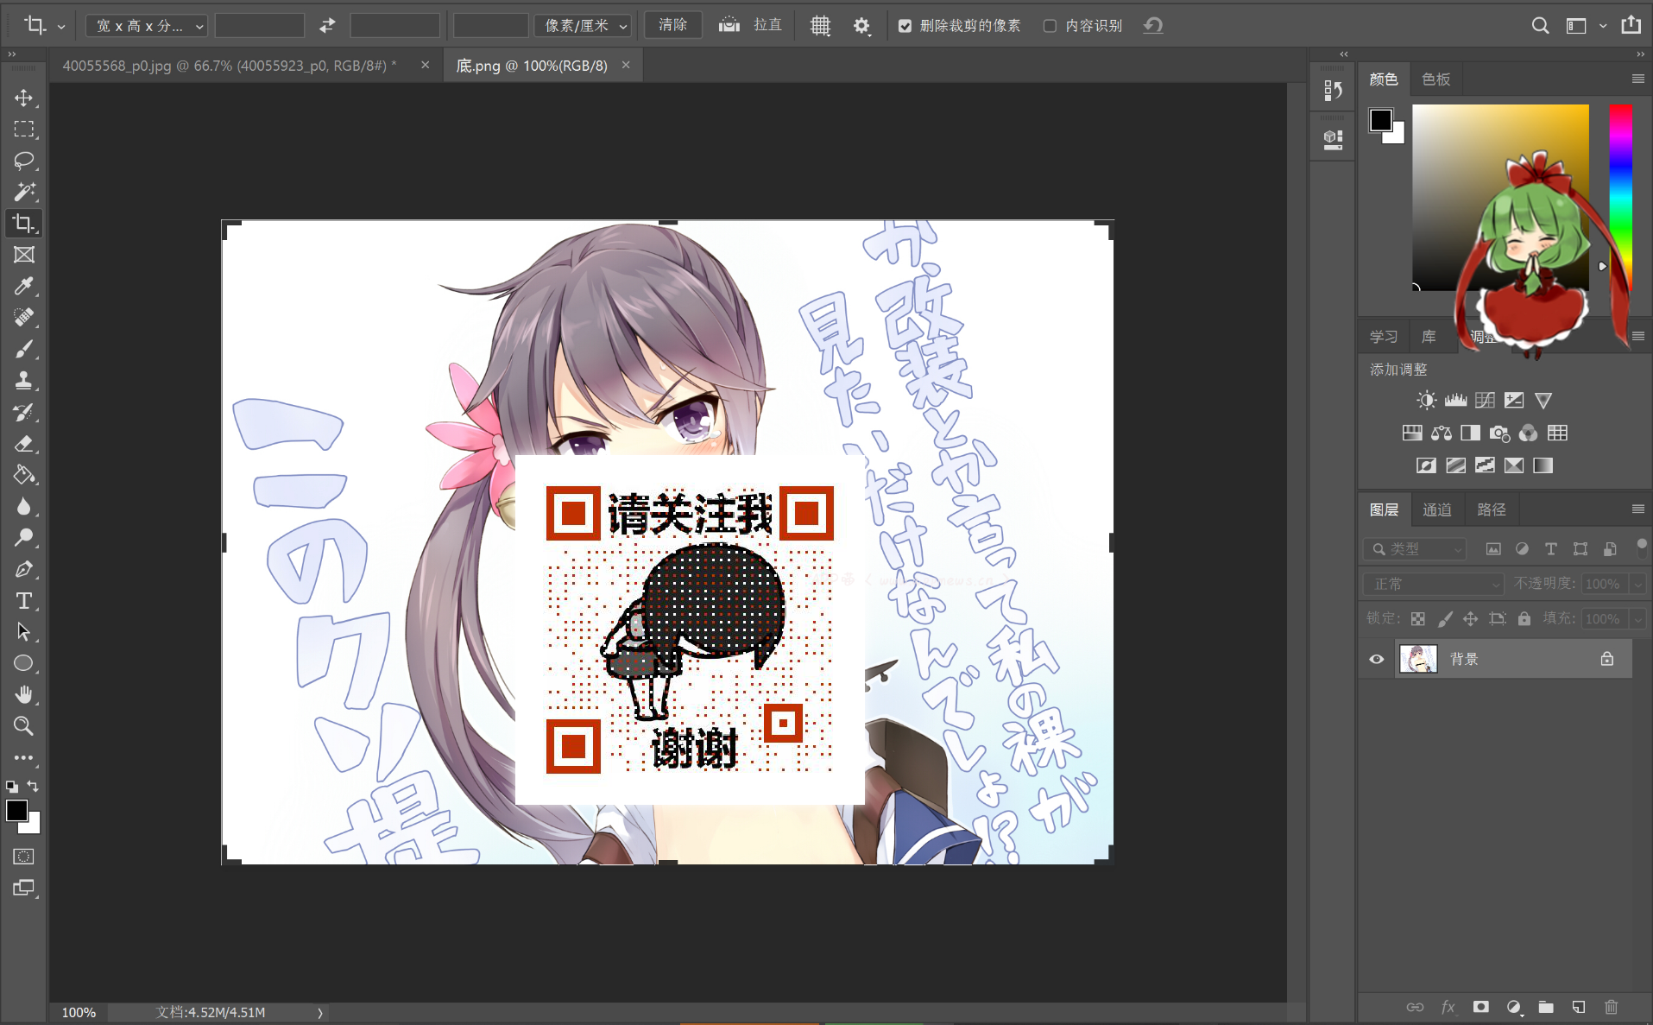Image resolution: width=1653 pixels, height=1025 pixels.
Task: Select the Eyedropper tool
Action: (23, 286)
